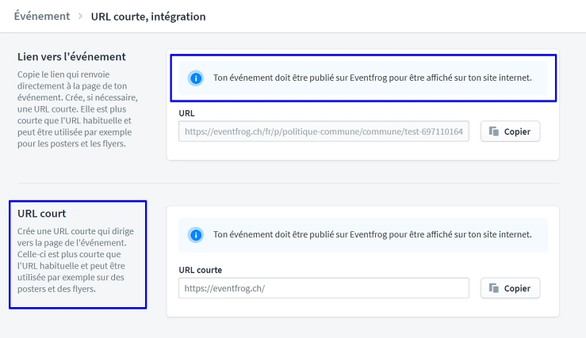Go back to the Événement breadcrumb
Screen dimensions: 586x338
pos(41,16)
